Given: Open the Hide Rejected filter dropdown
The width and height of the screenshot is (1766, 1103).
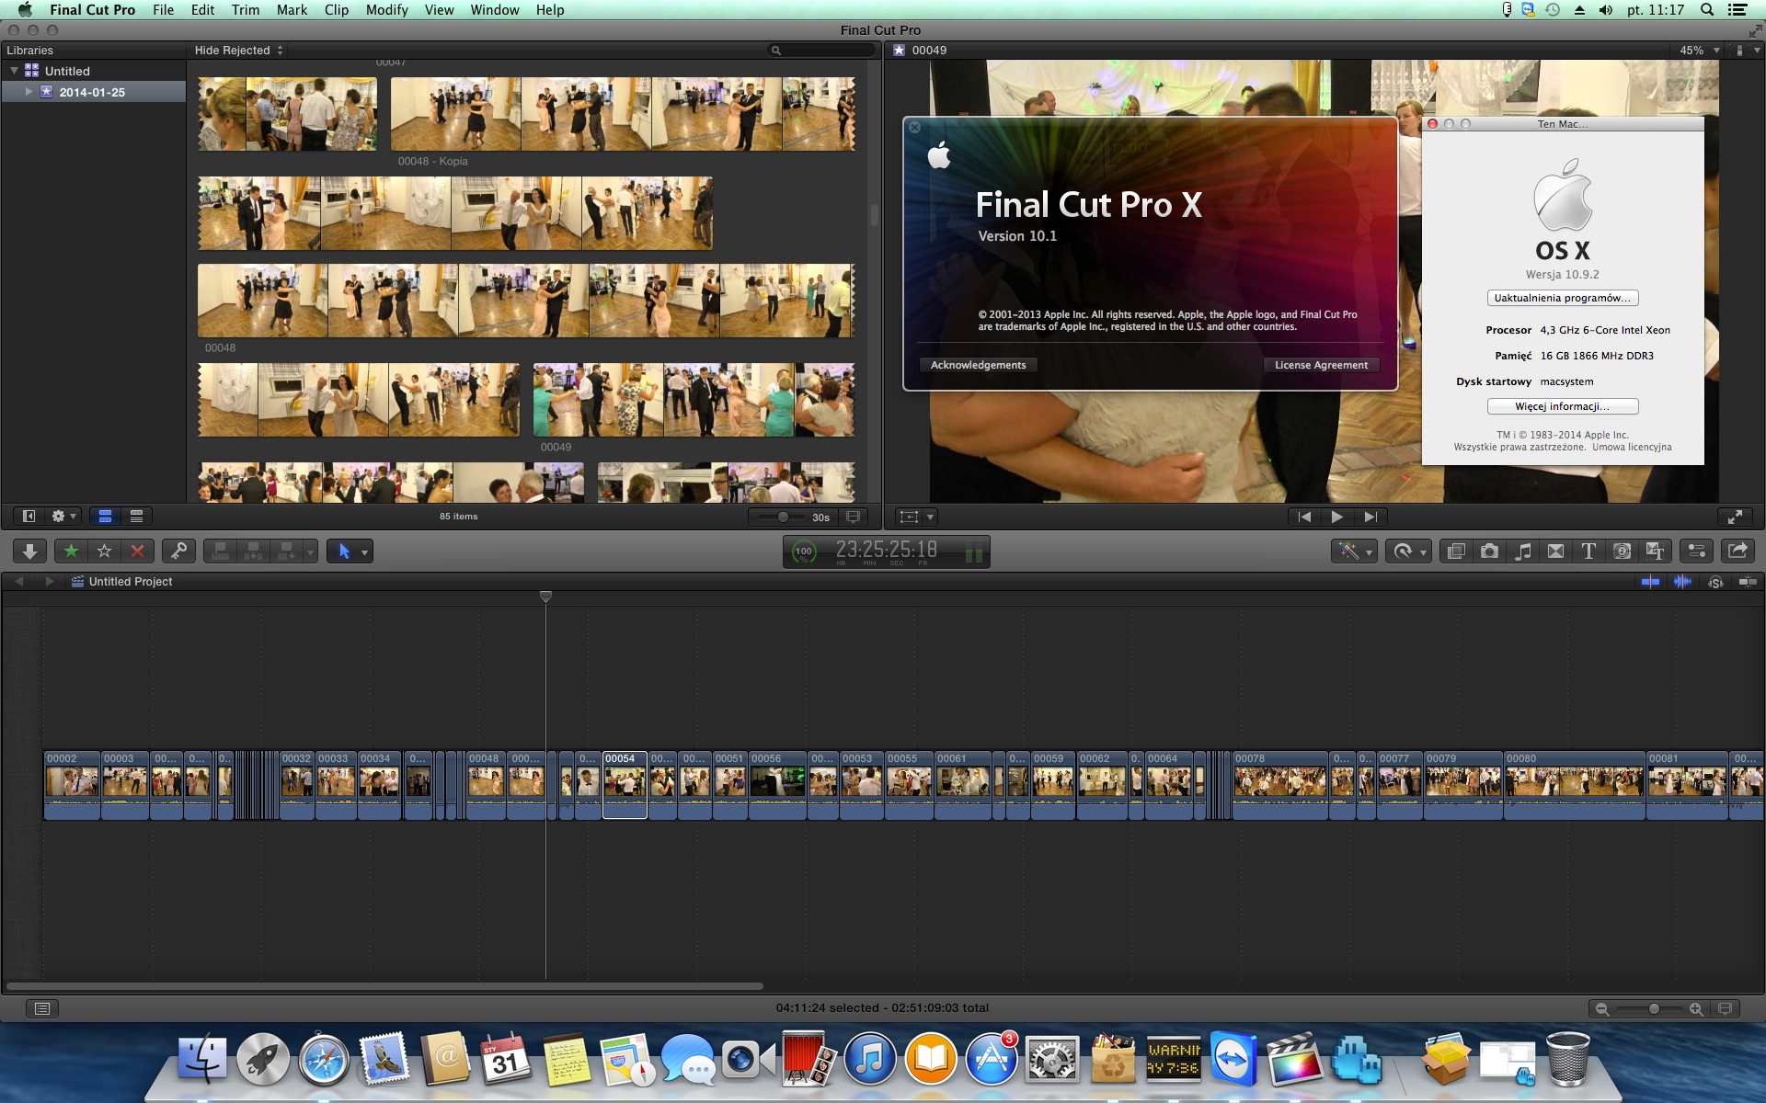Looking at the screenshot, I should tap(239, 51).
